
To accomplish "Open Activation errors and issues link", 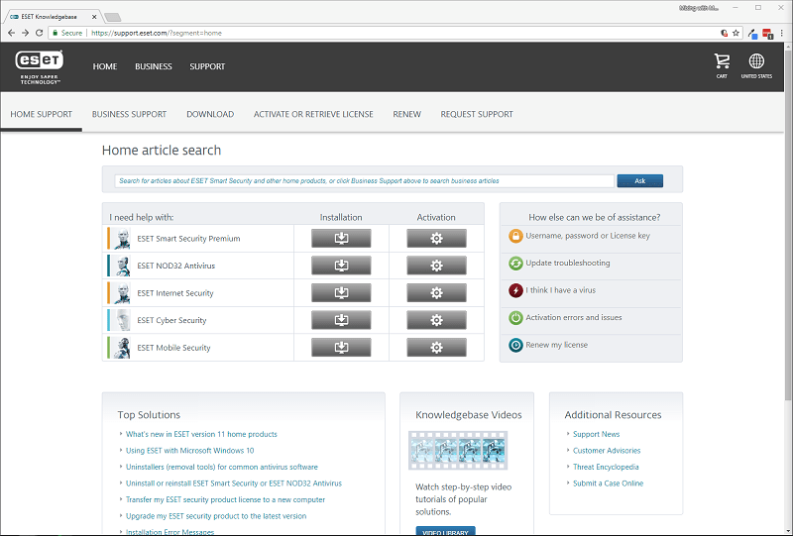I will click(x=574, y=318).
